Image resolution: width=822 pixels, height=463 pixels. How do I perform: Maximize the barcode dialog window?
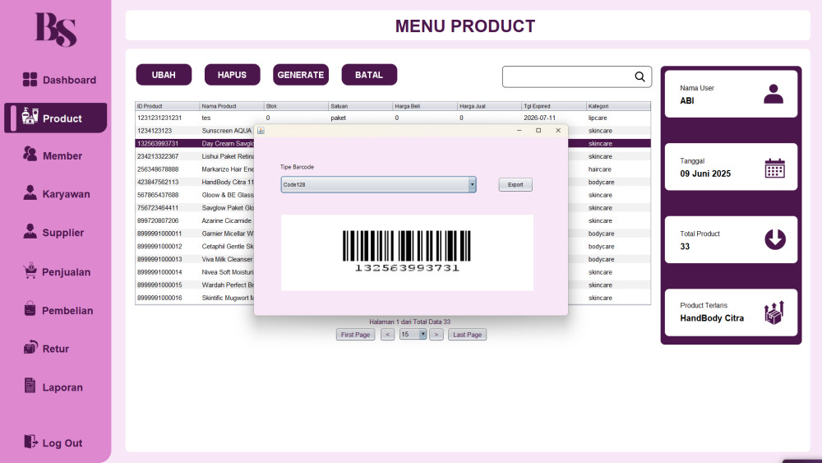[x=538, y=131]
